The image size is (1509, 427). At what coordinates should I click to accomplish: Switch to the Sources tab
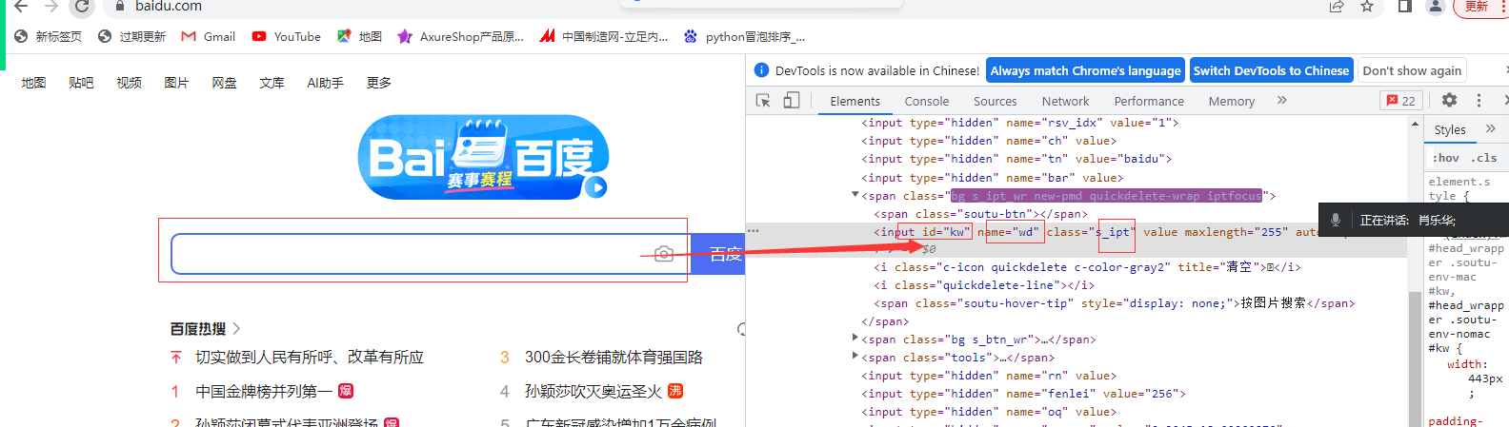click(x=995, y=101)
